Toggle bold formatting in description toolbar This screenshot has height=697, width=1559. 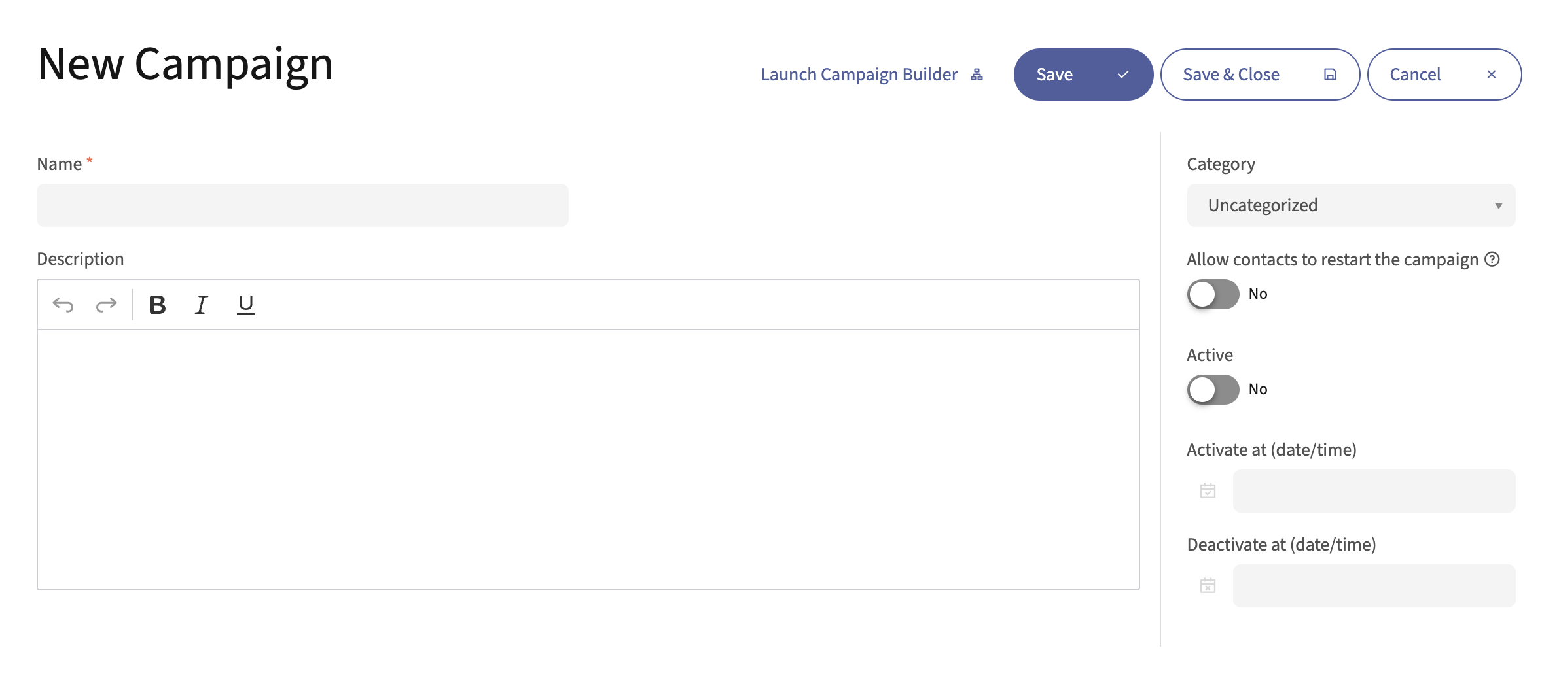pos(157,305)
